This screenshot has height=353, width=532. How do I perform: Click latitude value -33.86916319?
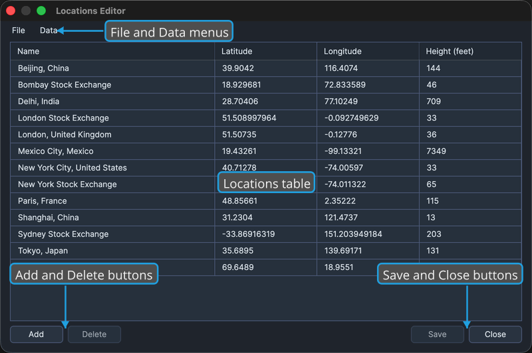pos(248,234)
